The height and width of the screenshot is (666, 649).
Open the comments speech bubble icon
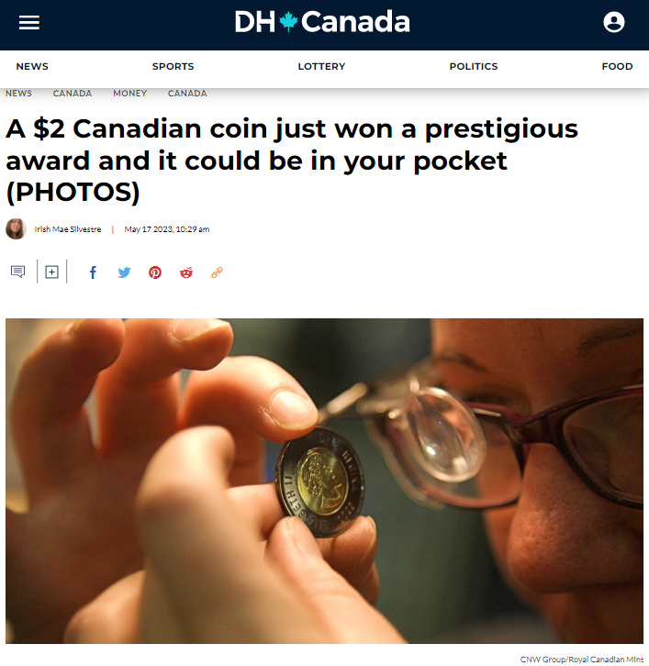17,272
